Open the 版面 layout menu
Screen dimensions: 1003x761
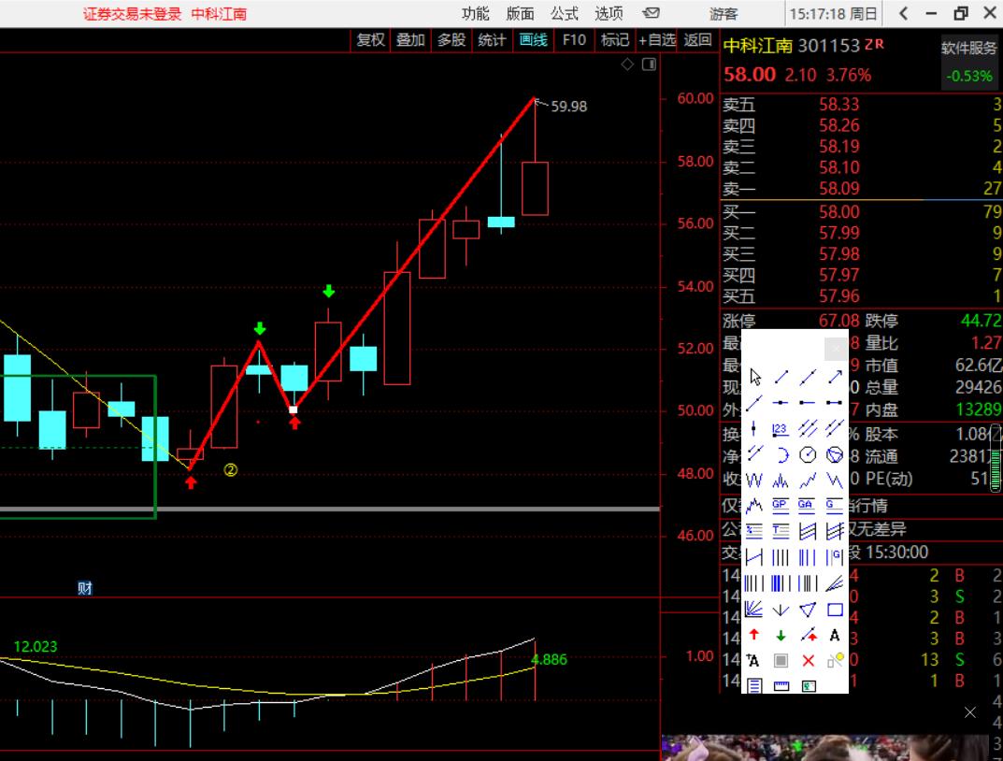click(520, 13)
